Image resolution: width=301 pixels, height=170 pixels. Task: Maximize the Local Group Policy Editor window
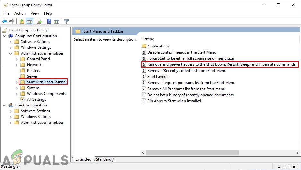pyautogui.click(x=279, y=5)
